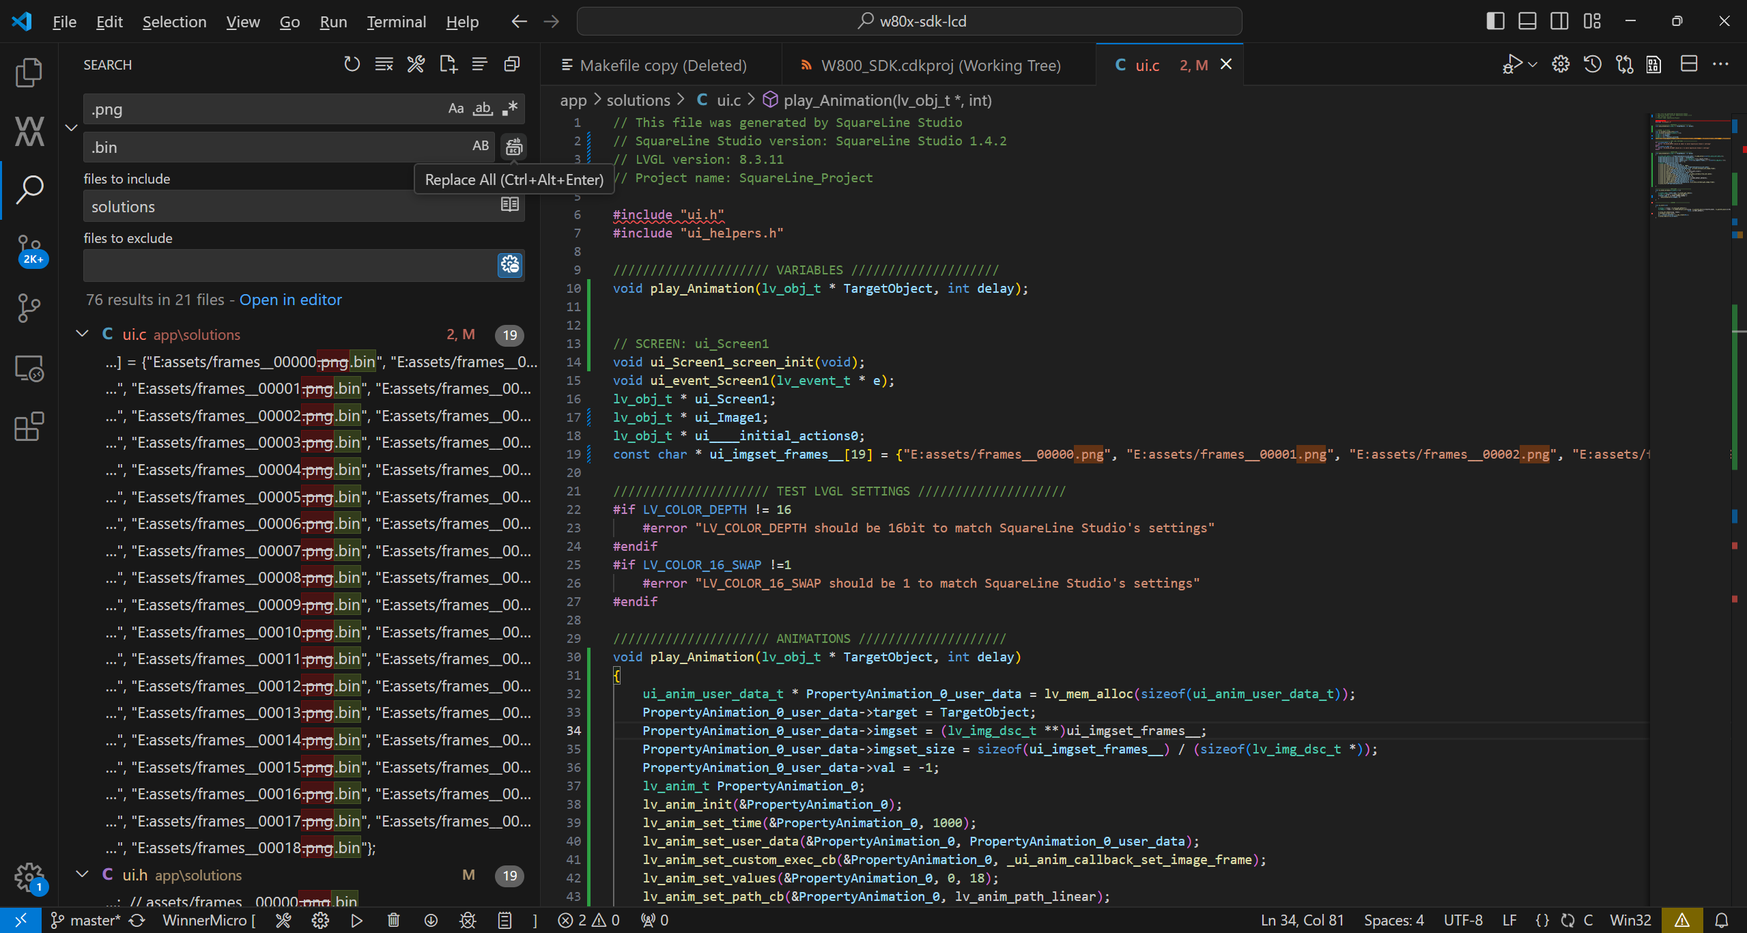Refresh the search results

352,64
